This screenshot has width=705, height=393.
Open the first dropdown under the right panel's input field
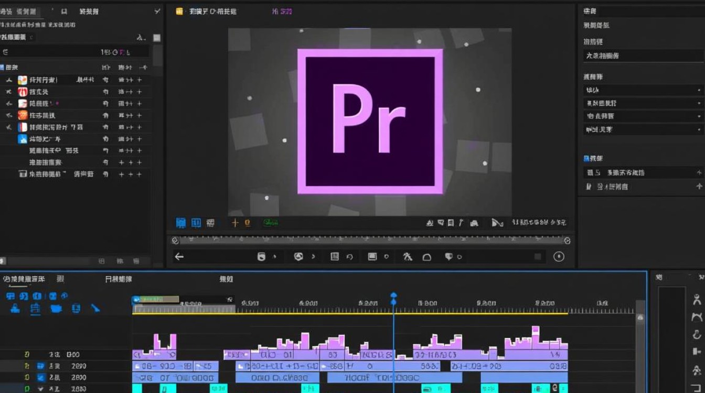click(x=644, y=90)
